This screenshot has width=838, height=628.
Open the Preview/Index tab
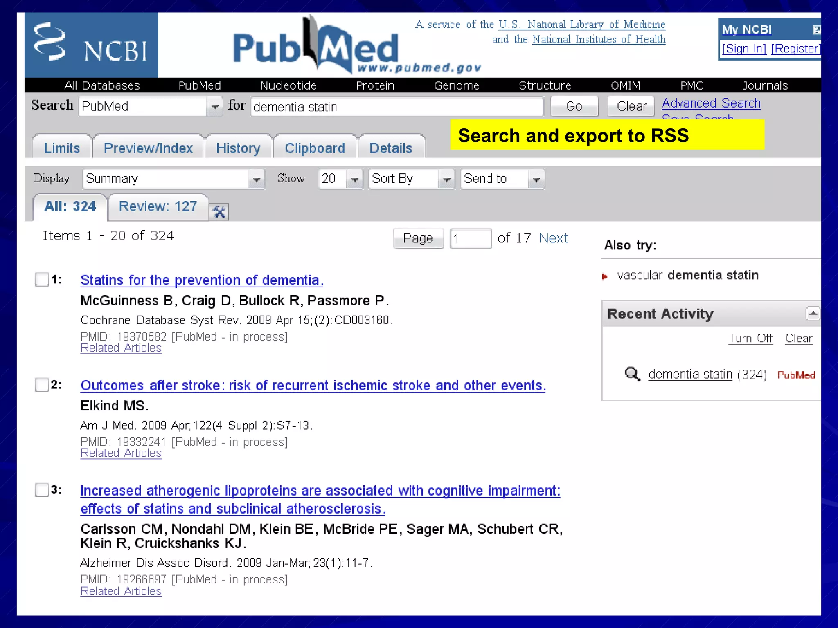click(148, 148)
